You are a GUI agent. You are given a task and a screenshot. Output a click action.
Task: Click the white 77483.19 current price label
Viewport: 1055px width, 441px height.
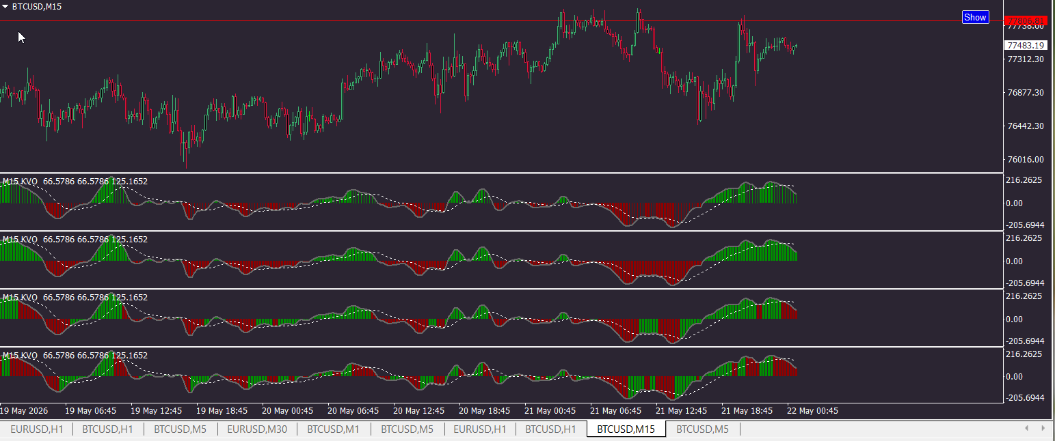[x=1025, y=45]
